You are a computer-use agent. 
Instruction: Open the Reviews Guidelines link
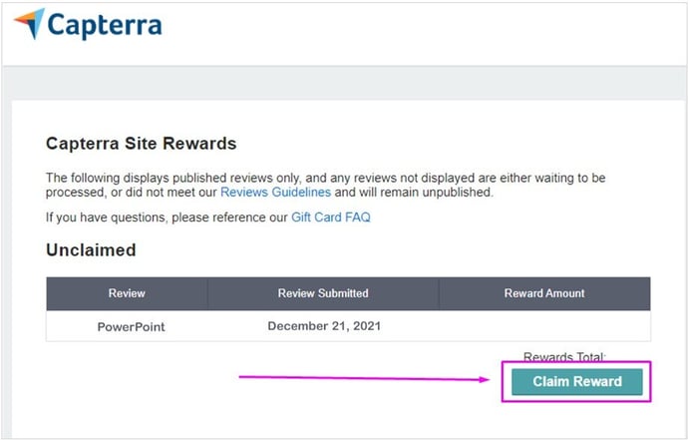pos(275,193)
